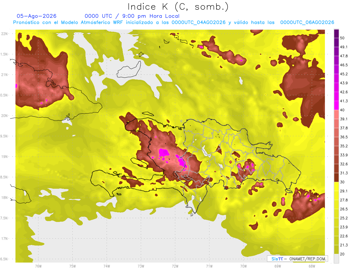Click the legend value '27.8'
This screenshot has height=270, width=350.
tap(344, 200)
